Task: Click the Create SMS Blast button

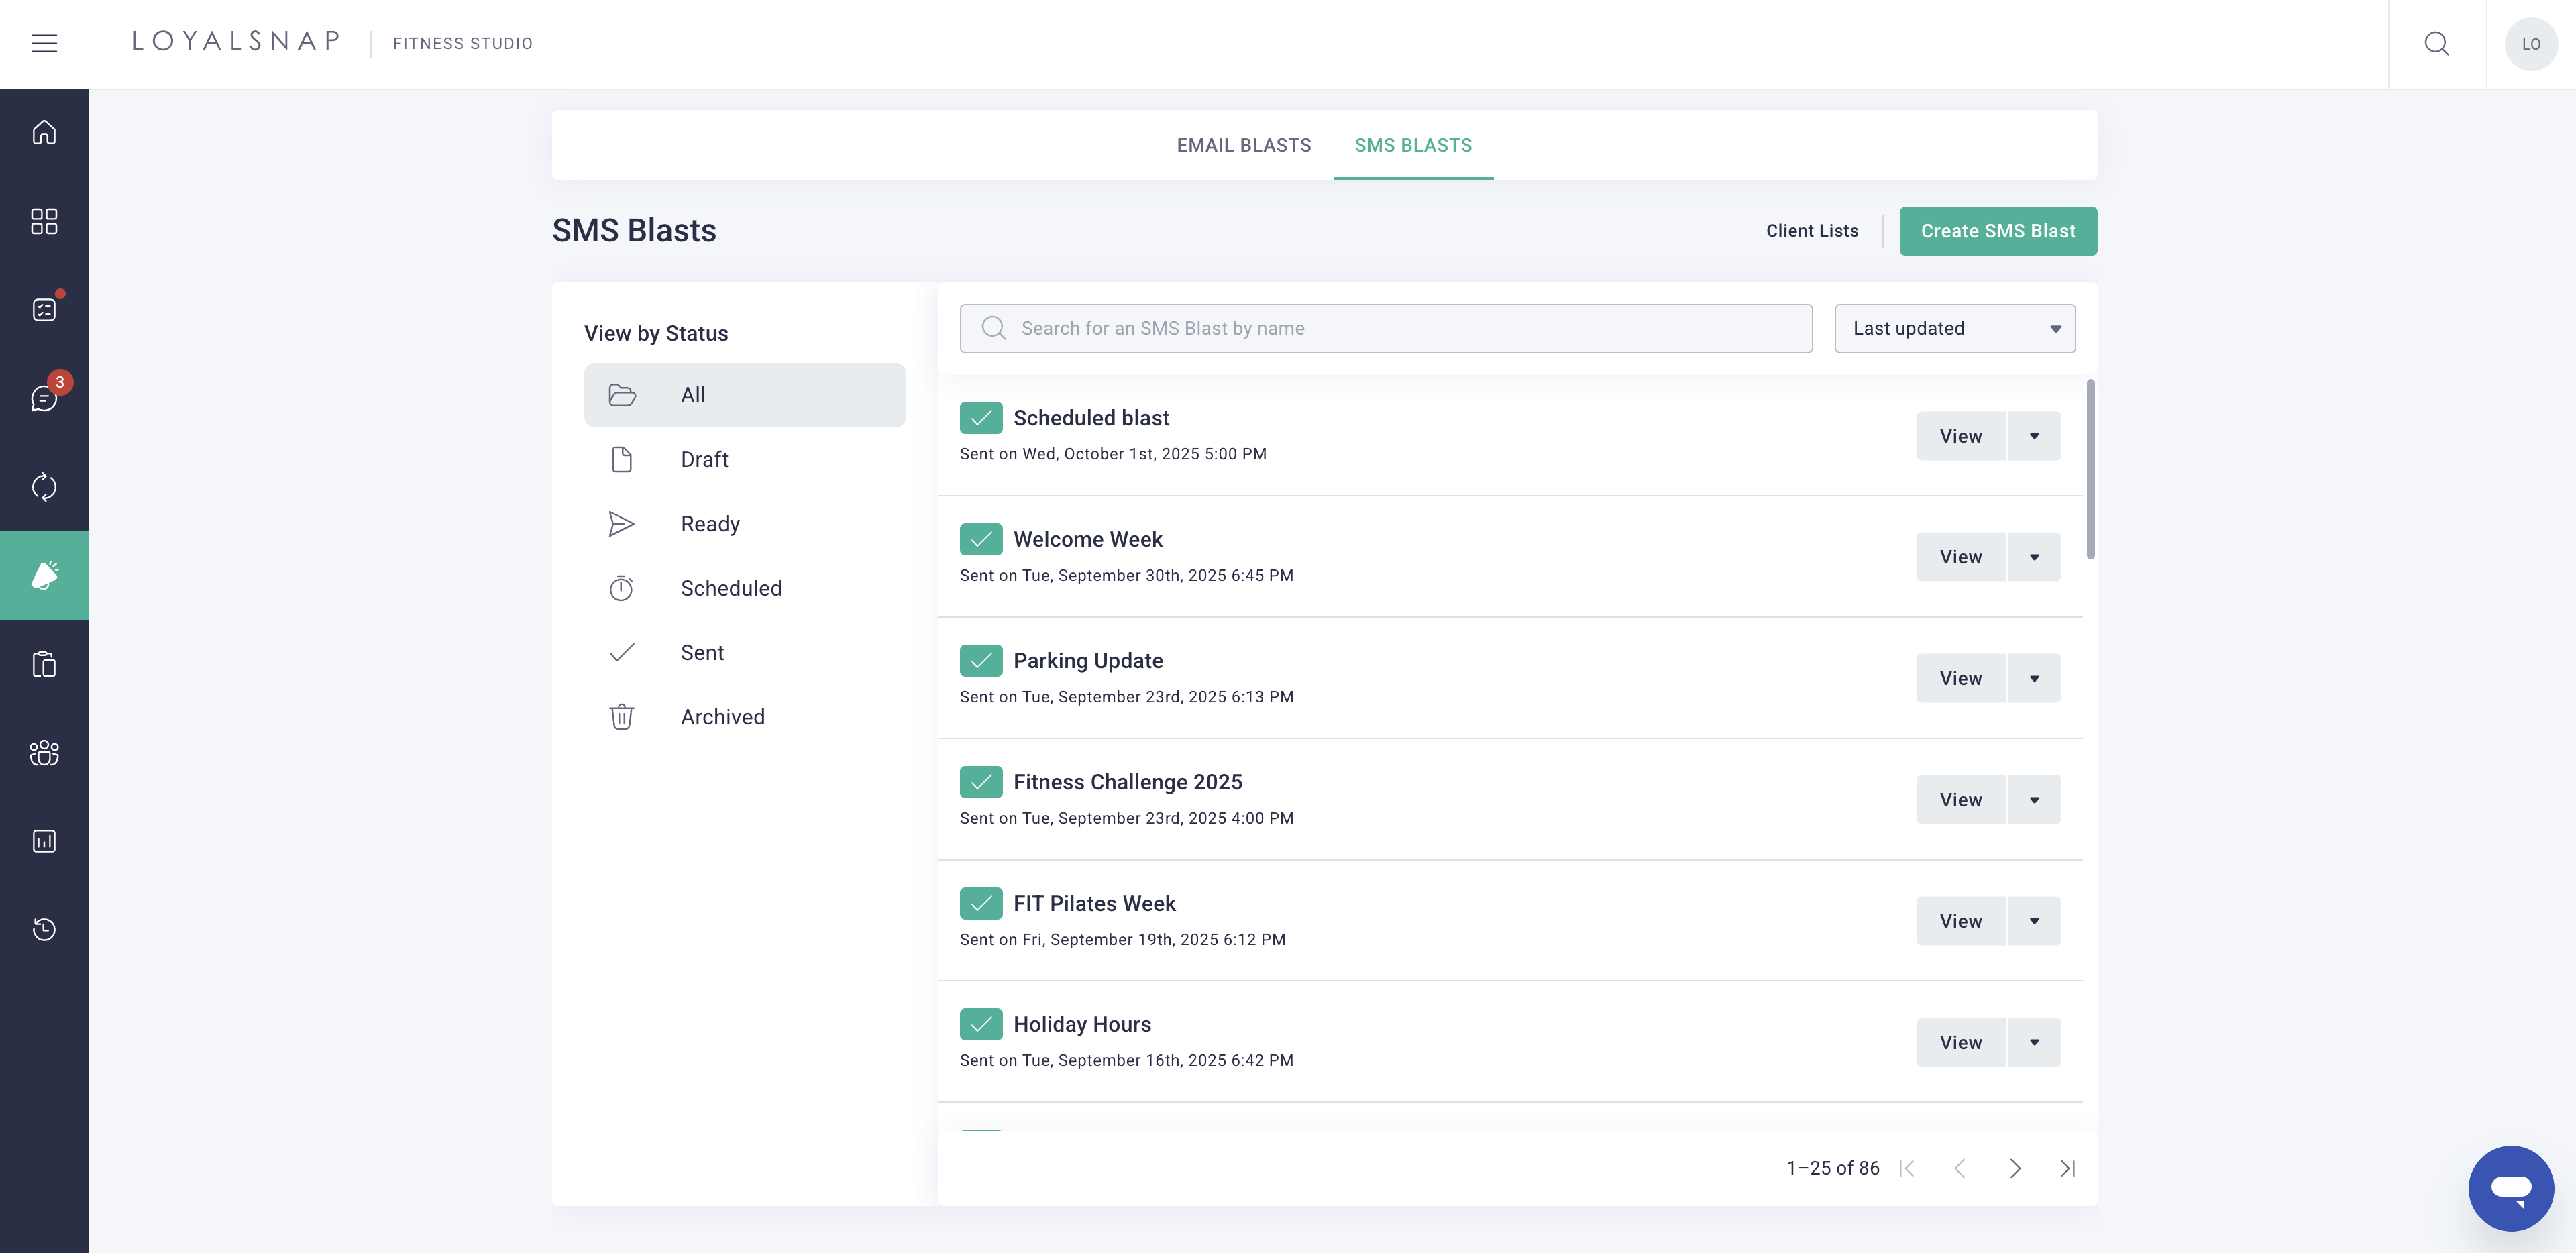Action: tap(1997, 231)
